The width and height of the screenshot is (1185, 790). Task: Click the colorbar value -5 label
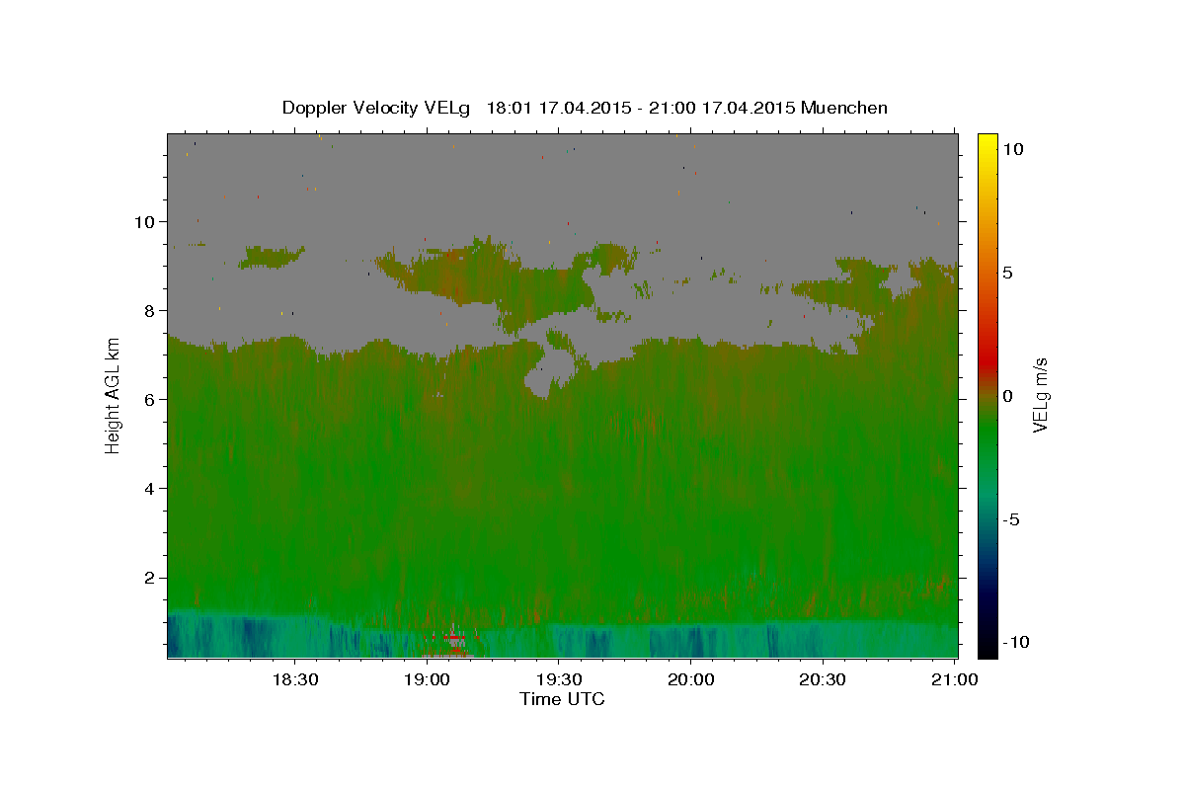(1011, 519)
